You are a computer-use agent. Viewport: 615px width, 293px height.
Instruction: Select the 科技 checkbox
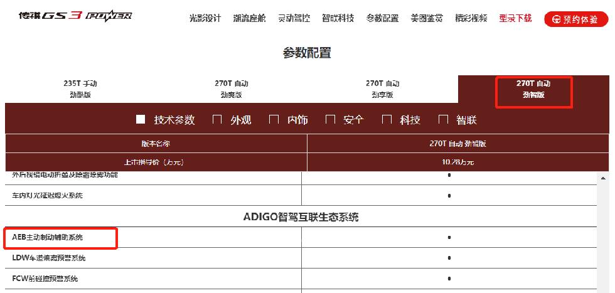point(387,119)
